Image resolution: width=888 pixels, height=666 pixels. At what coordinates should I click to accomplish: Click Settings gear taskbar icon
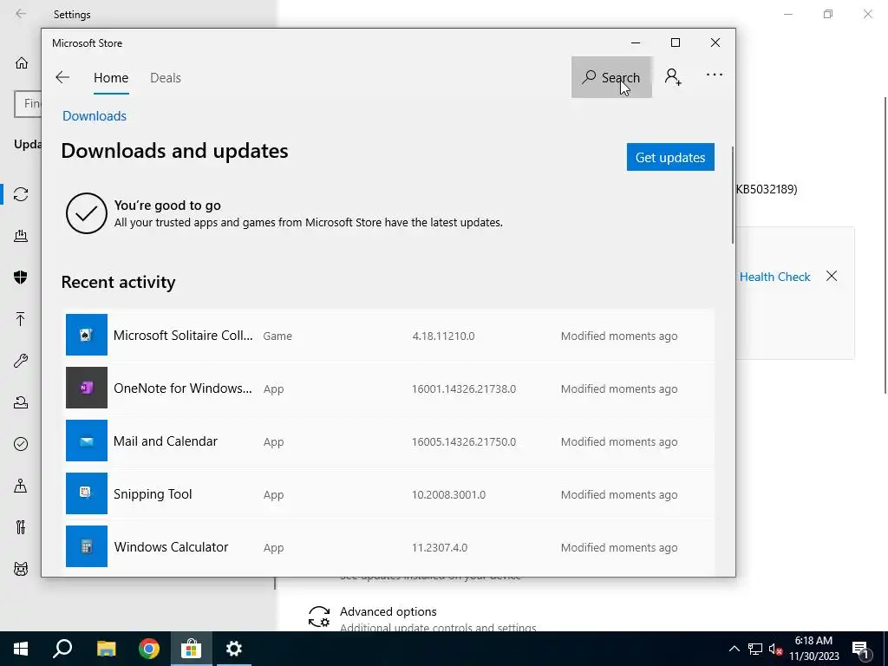pyautogui.click(x=234, y=649)
